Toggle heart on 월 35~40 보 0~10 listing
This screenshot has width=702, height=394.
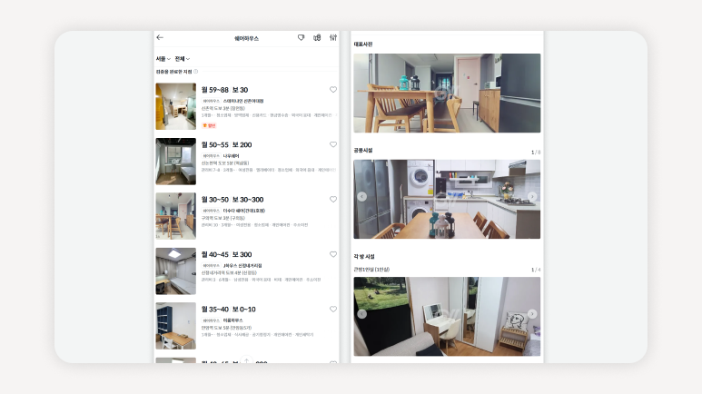(x=333, y=309)
